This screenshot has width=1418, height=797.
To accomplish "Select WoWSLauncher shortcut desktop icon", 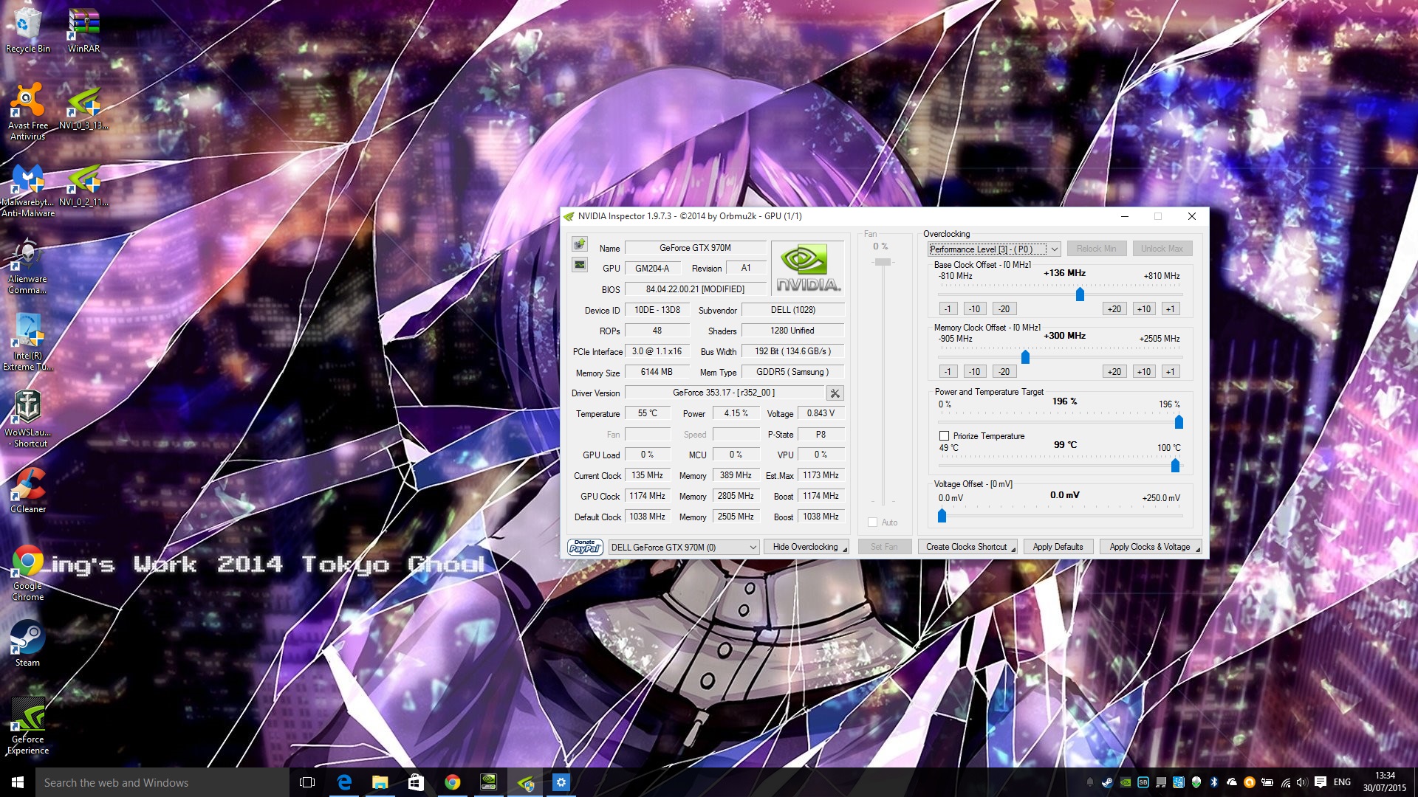I will pos(27,419).
